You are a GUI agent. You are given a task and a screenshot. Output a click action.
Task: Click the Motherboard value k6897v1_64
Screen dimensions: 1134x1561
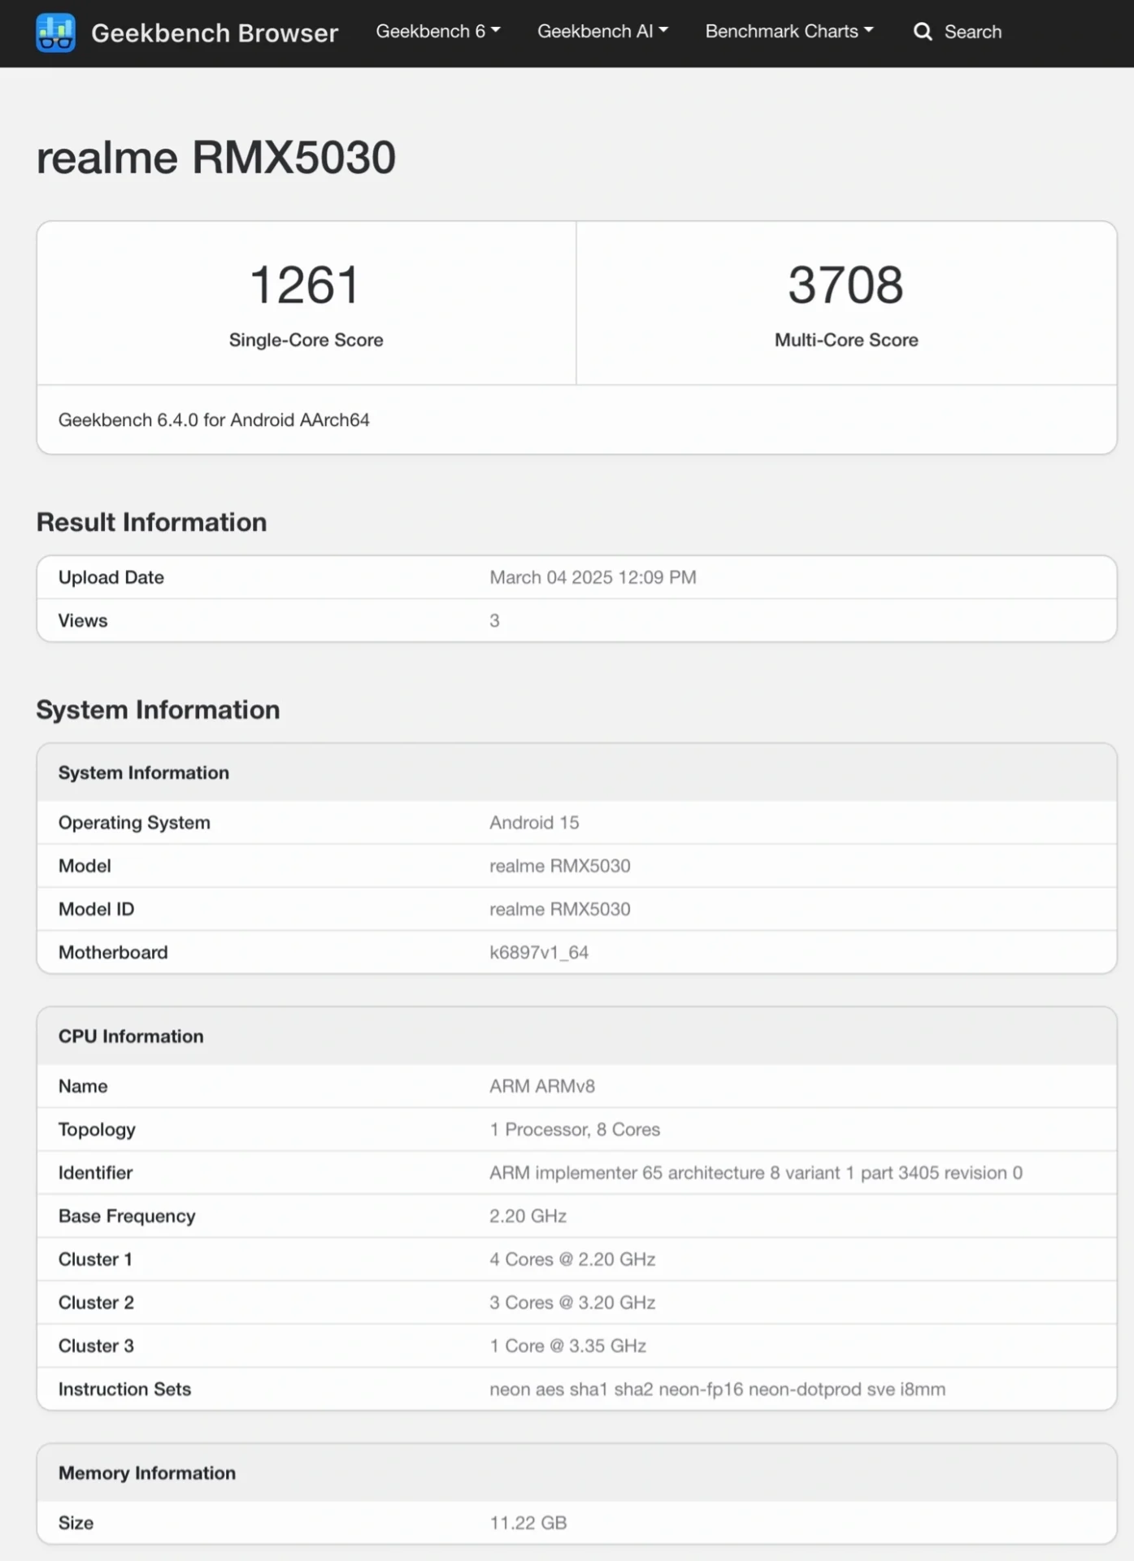538,952
